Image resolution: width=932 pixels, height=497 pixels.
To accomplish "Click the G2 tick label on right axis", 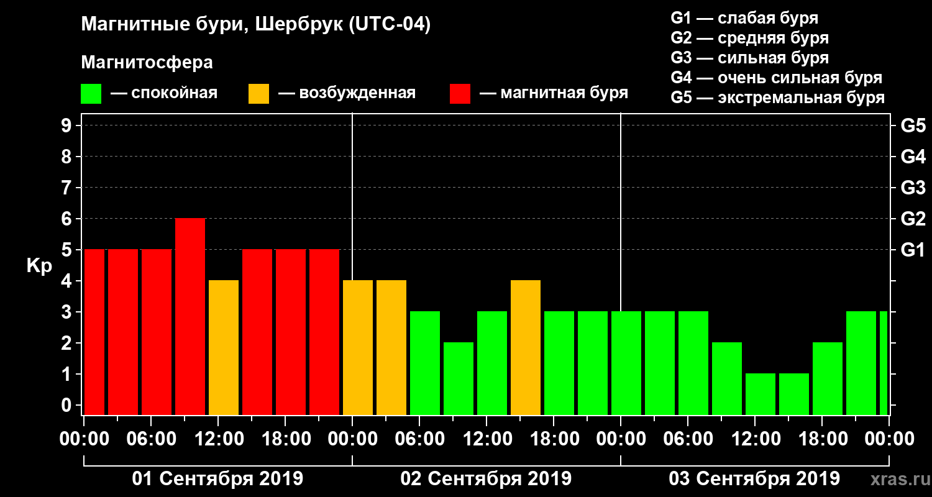I will pos(913,219).
